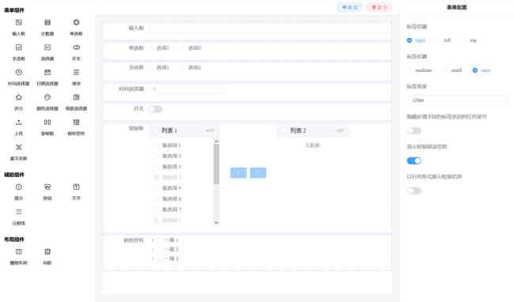The image size is (514, 302).
Task: Select the time picker clock icon
Action: tap(19, 72)
